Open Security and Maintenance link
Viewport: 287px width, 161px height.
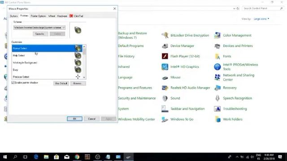137,98
